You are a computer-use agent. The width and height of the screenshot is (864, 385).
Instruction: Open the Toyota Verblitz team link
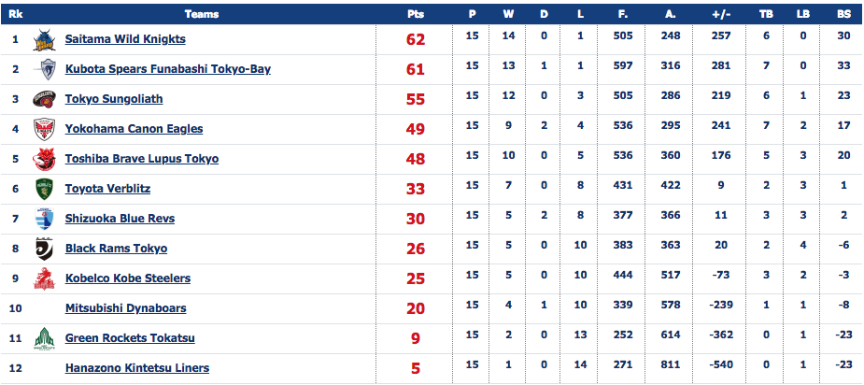coord(107,189)
